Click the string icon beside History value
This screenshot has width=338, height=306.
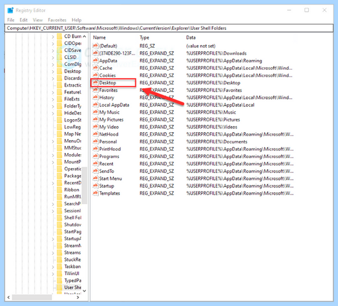pos(95,97)
